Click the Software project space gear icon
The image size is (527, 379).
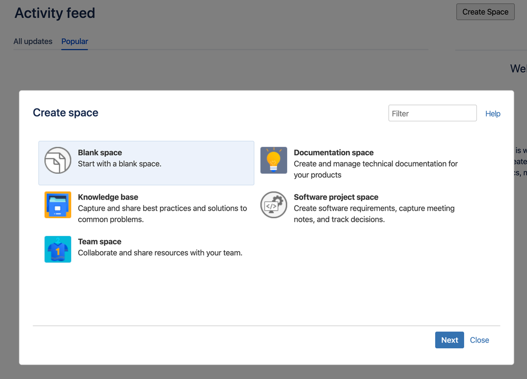[x=274, y=205]
